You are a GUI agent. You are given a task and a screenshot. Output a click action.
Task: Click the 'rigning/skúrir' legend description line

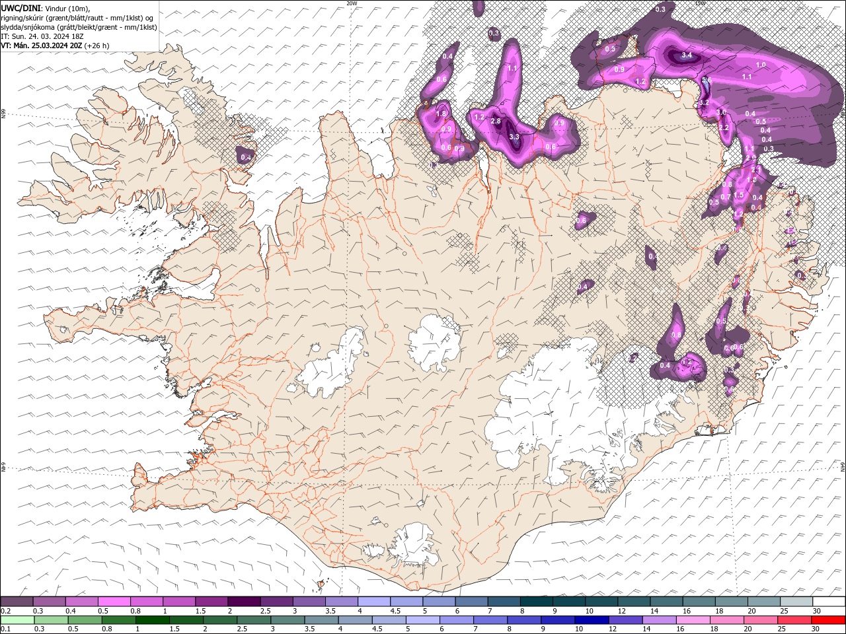(77, 18)
